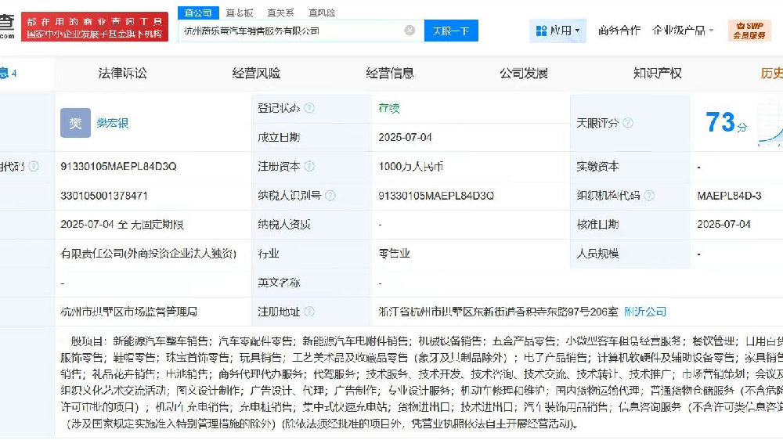Open the 应用 grid icon menu
The height and width of the screenshot is (440, 783).
(557, 31)
